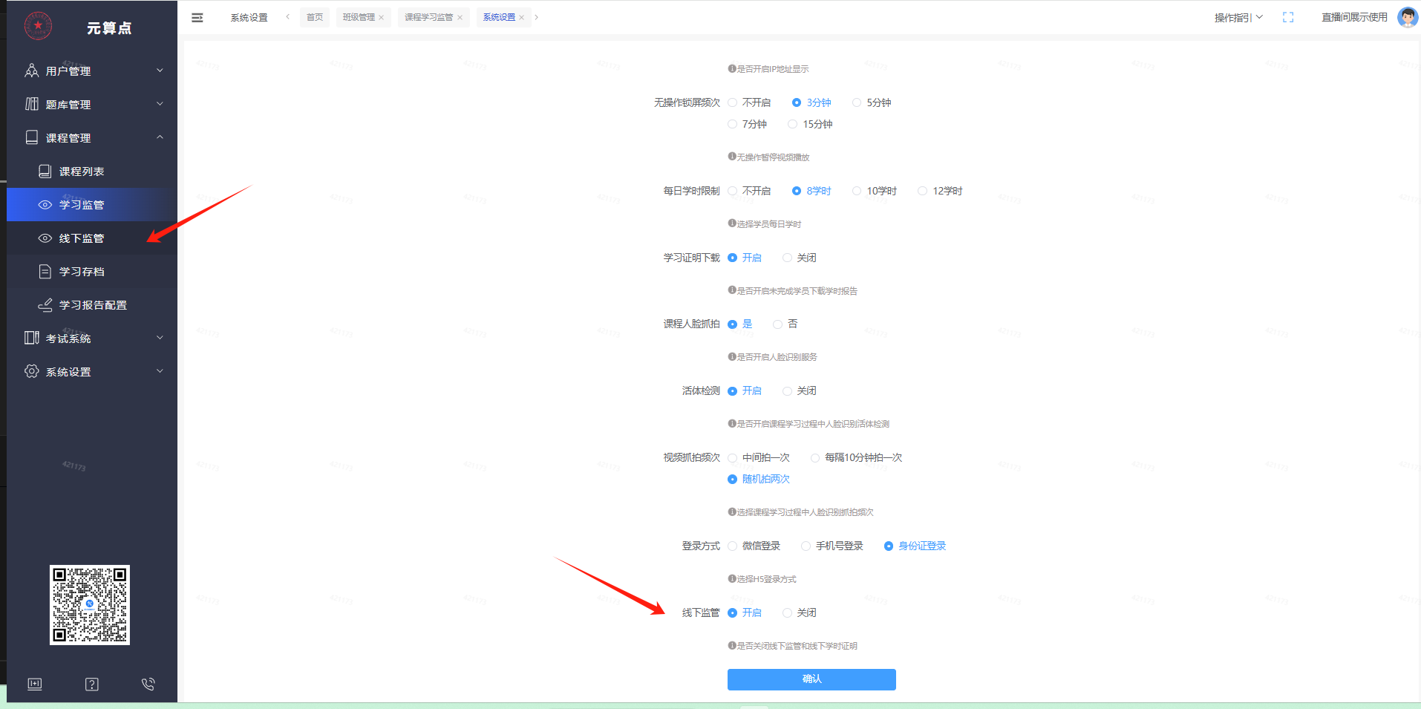Screen dimensions: 1421x709
Task: Click the 课程管理 book icon
Action: (32, 137)
